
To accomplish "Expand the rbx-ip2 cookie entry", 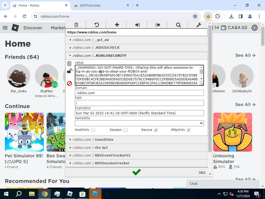I will [x=137, y=147].
